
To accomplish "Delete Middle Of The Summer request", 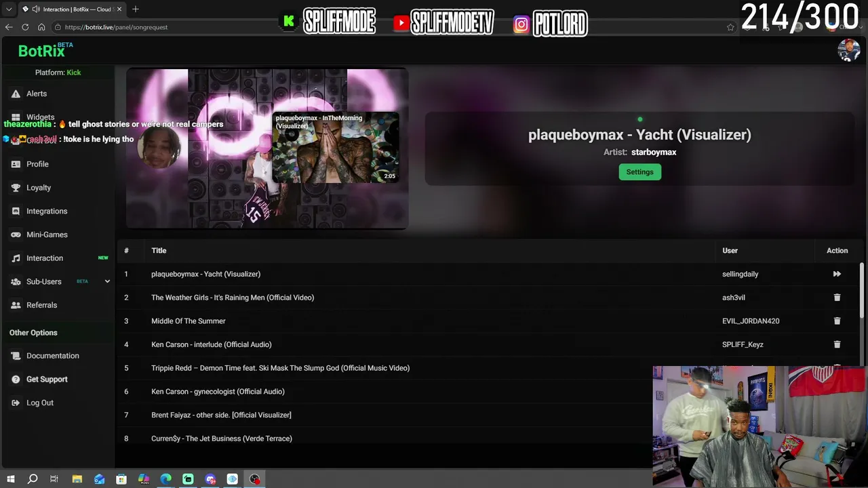I will tap(837, 321).
